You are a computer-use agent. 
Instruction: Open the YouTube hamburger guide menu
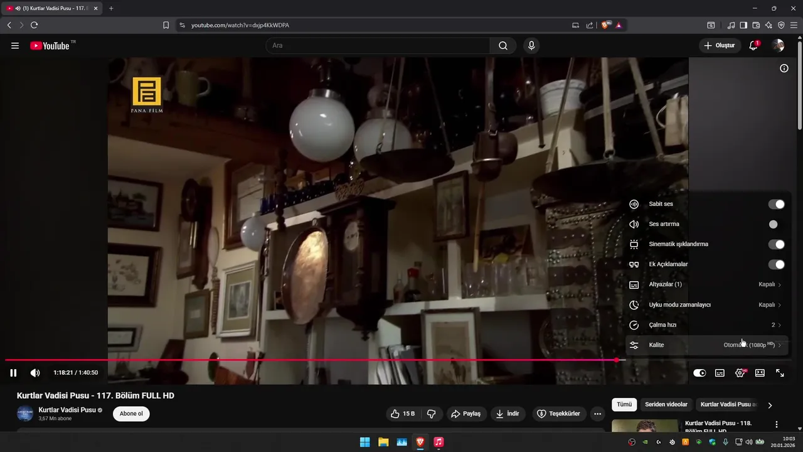15,46
